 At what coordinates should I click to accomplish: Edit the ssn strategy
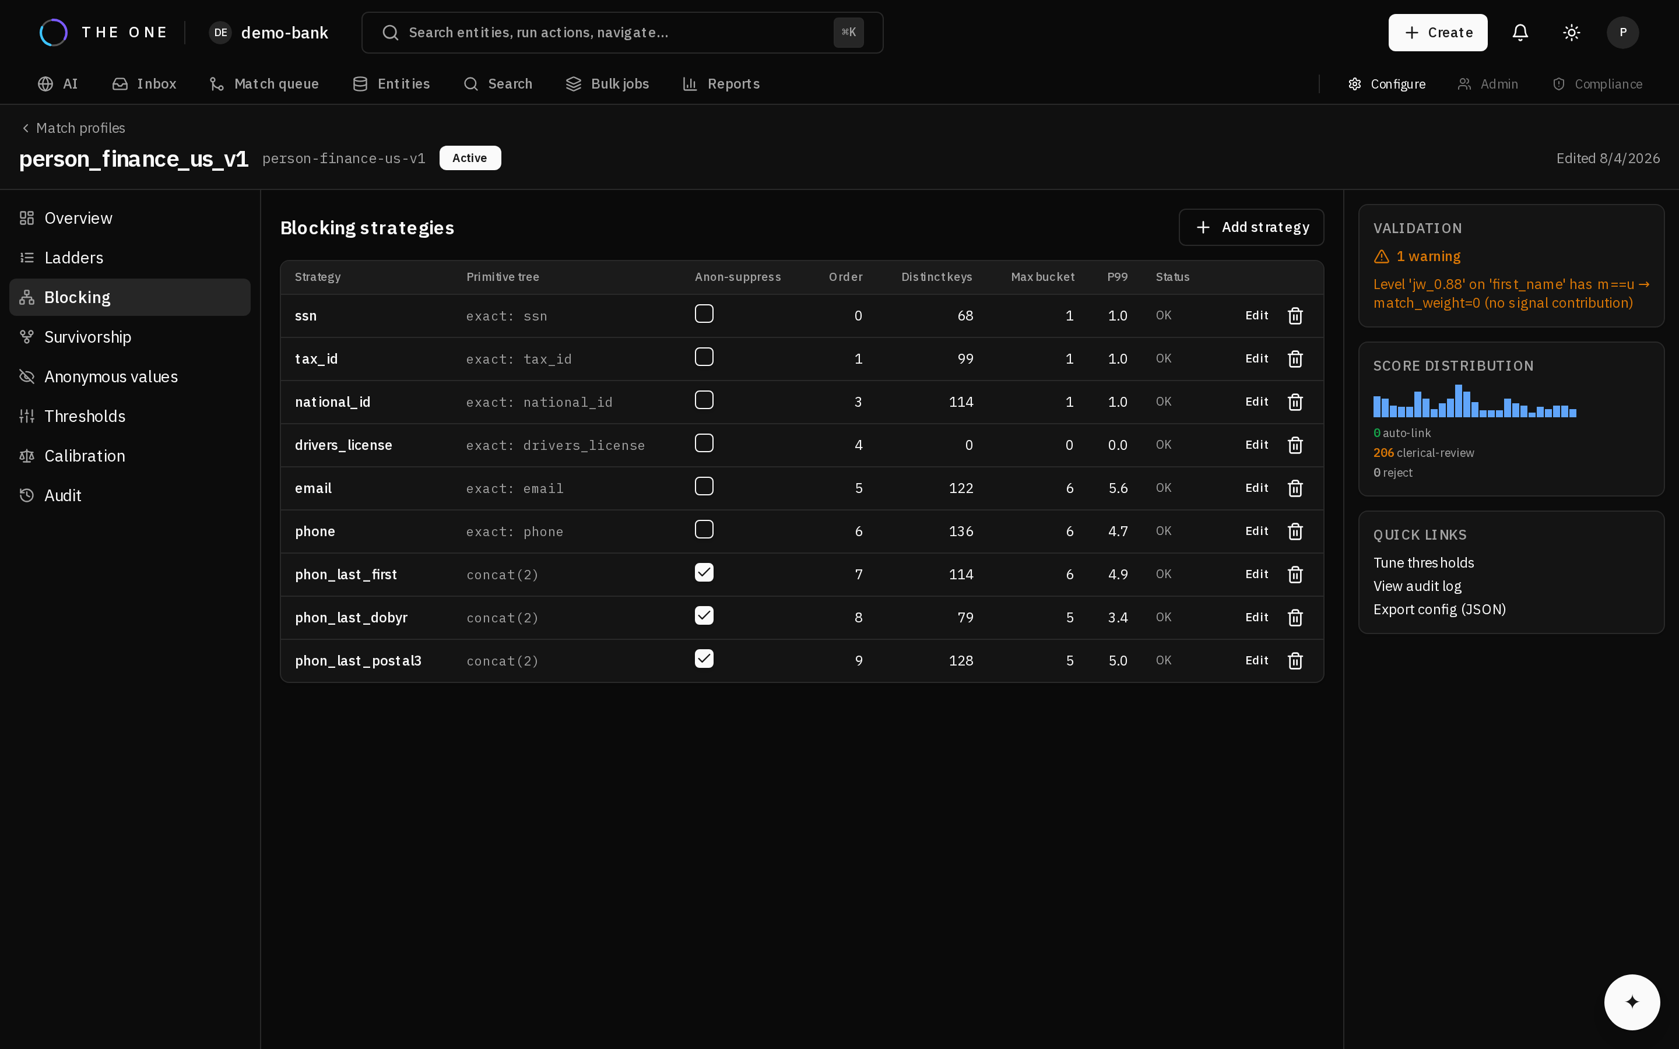coord(1256,316)
